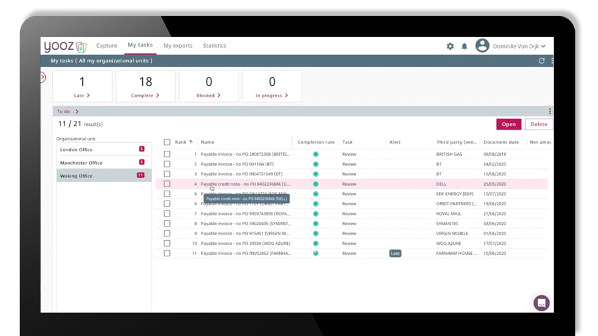This screenshot has width=598, height=336.
Task: Open the To do bar kebab menu
Action: pos(549,112)
